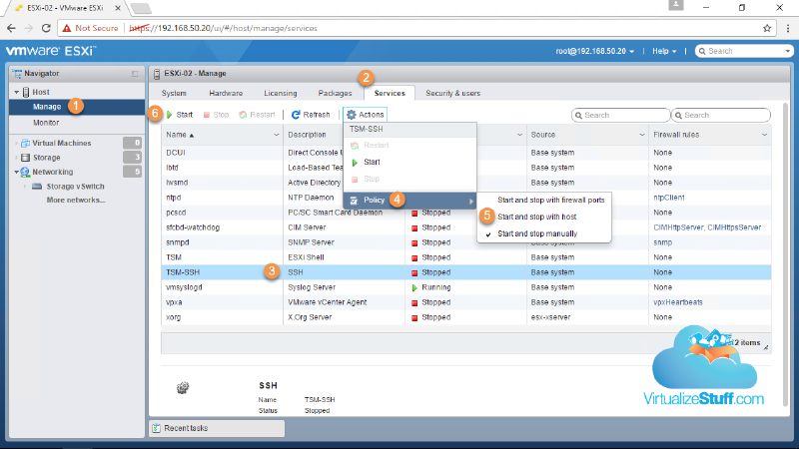799x449 pixels.
Task: Click the Storage datastore icon
Action: tap(26, 158)
